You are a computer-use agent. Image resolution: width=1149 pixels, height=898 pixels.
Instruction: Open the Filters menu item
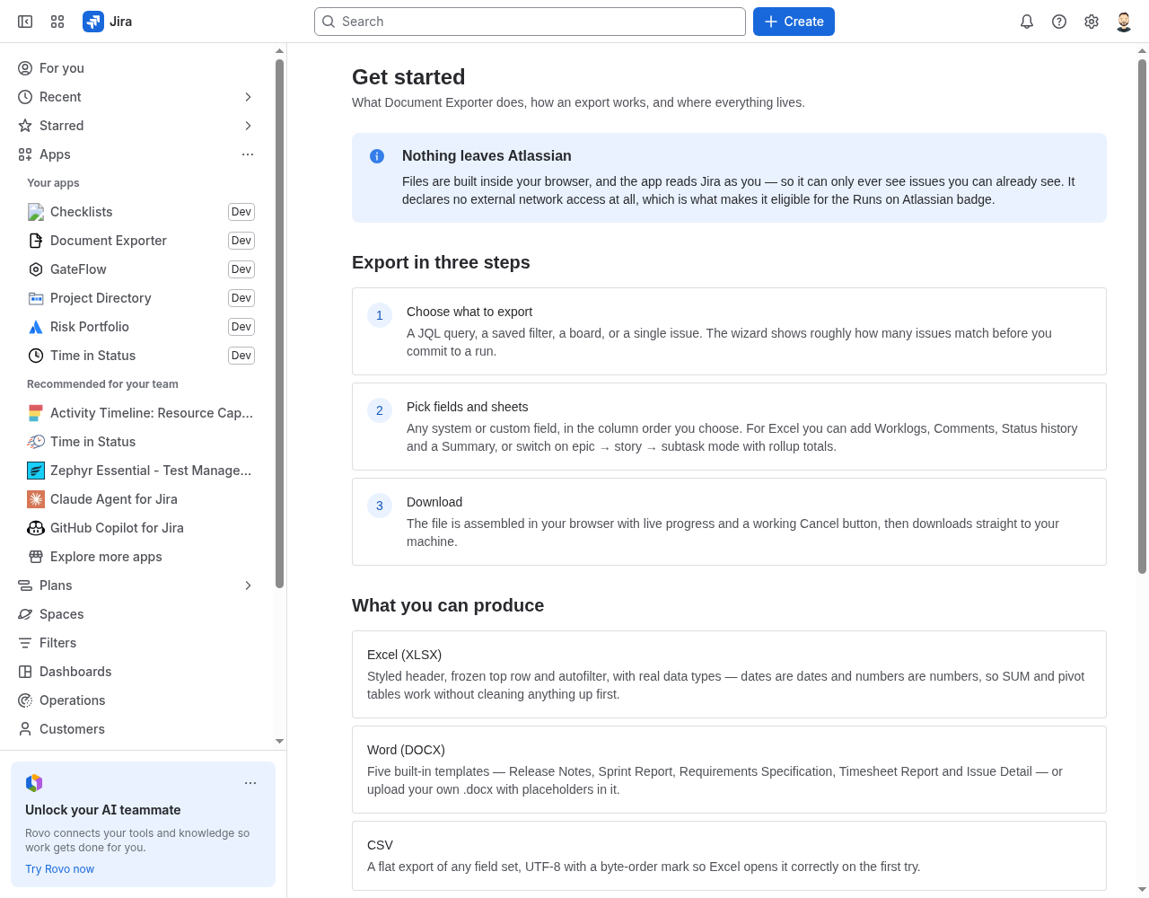coord(136,643)
